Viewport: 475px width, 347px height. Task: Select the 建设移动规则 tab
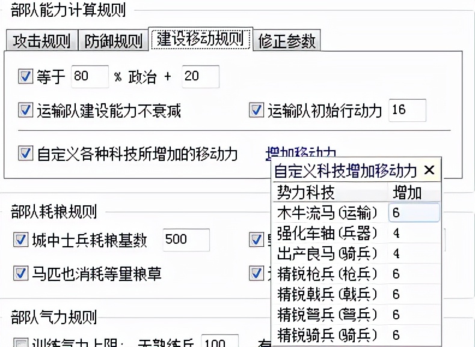tap(201, 39)
